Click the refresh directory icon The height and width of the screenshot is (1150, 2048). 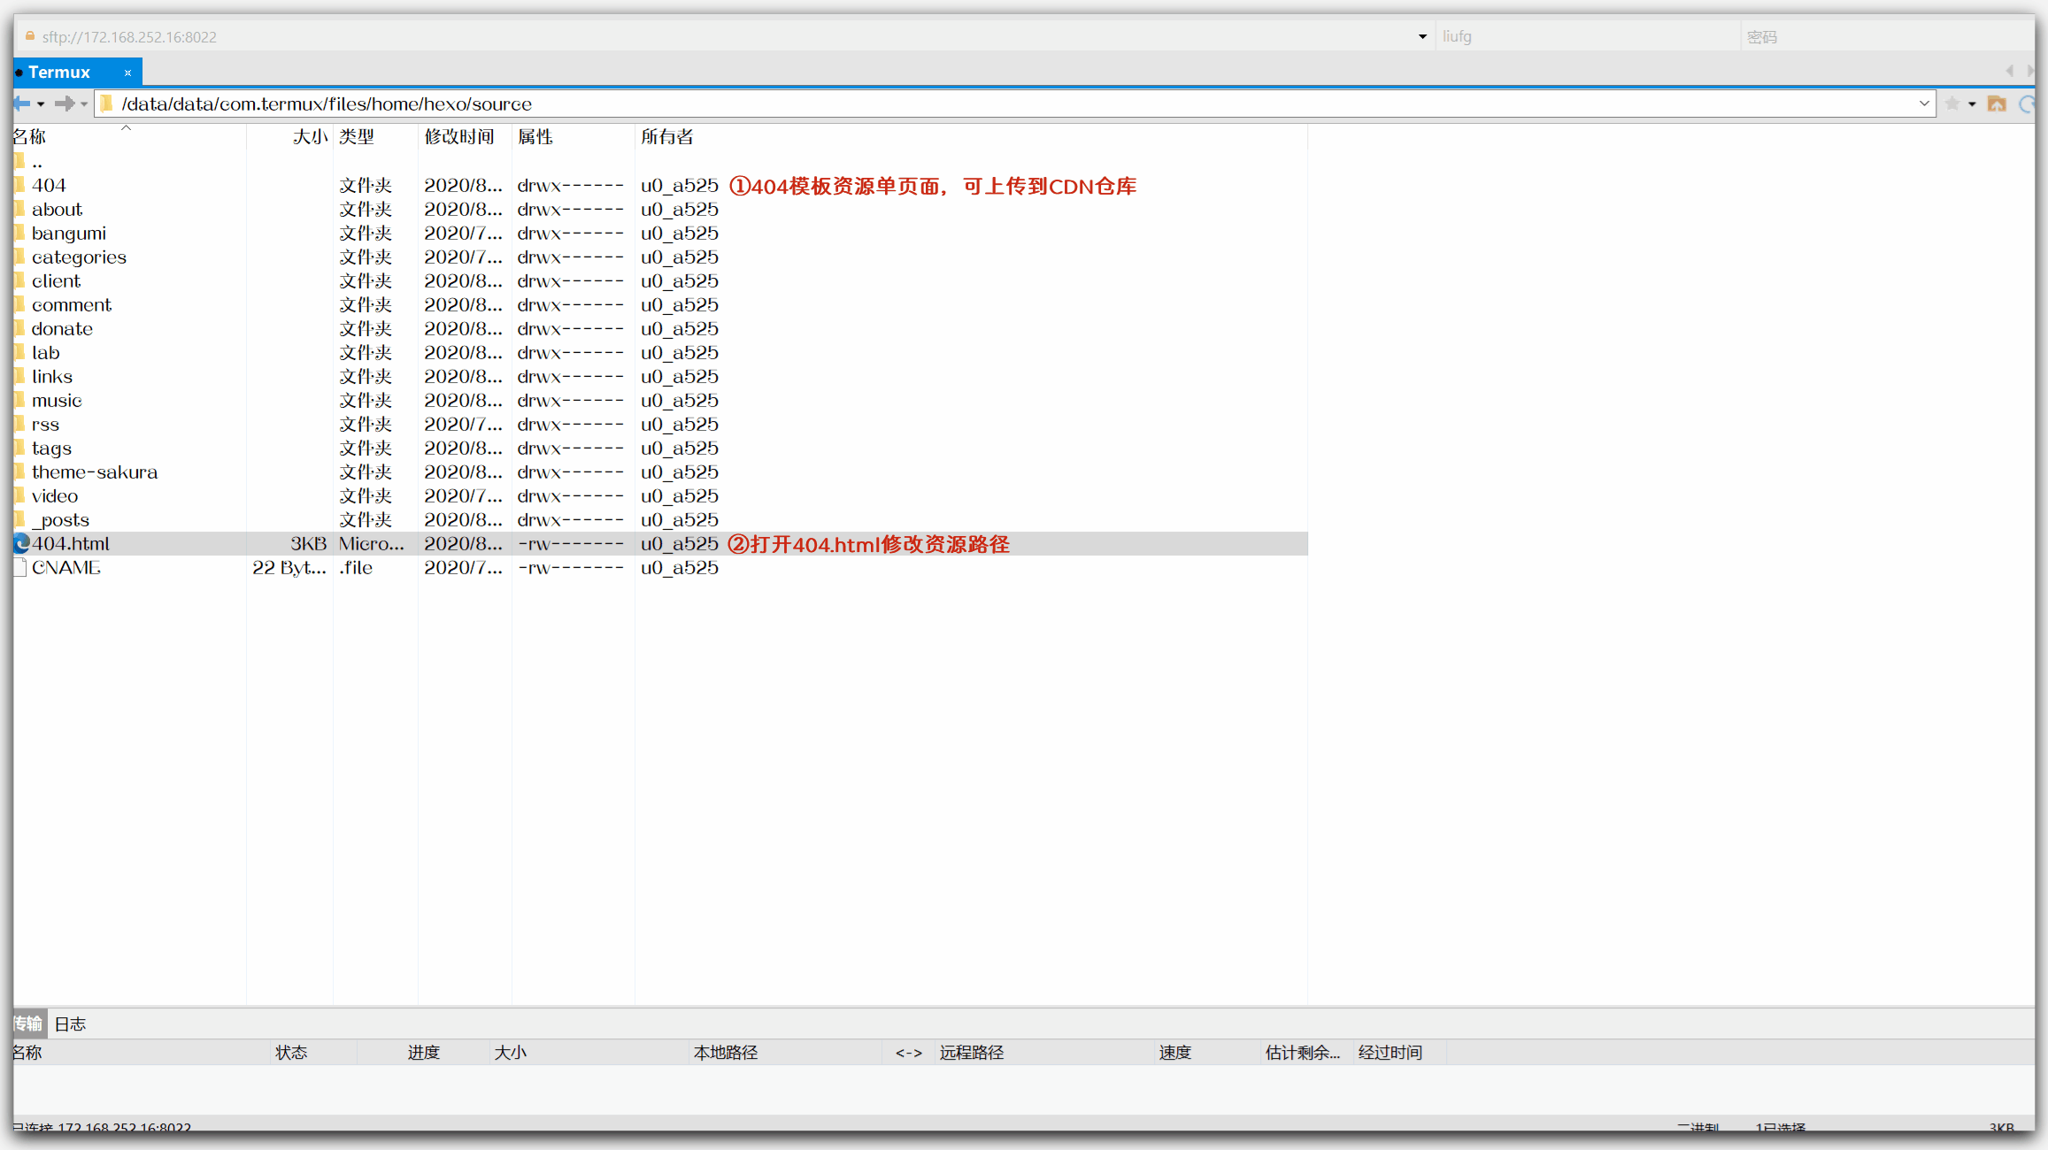pyautogui.click(x=2027, y=104)
